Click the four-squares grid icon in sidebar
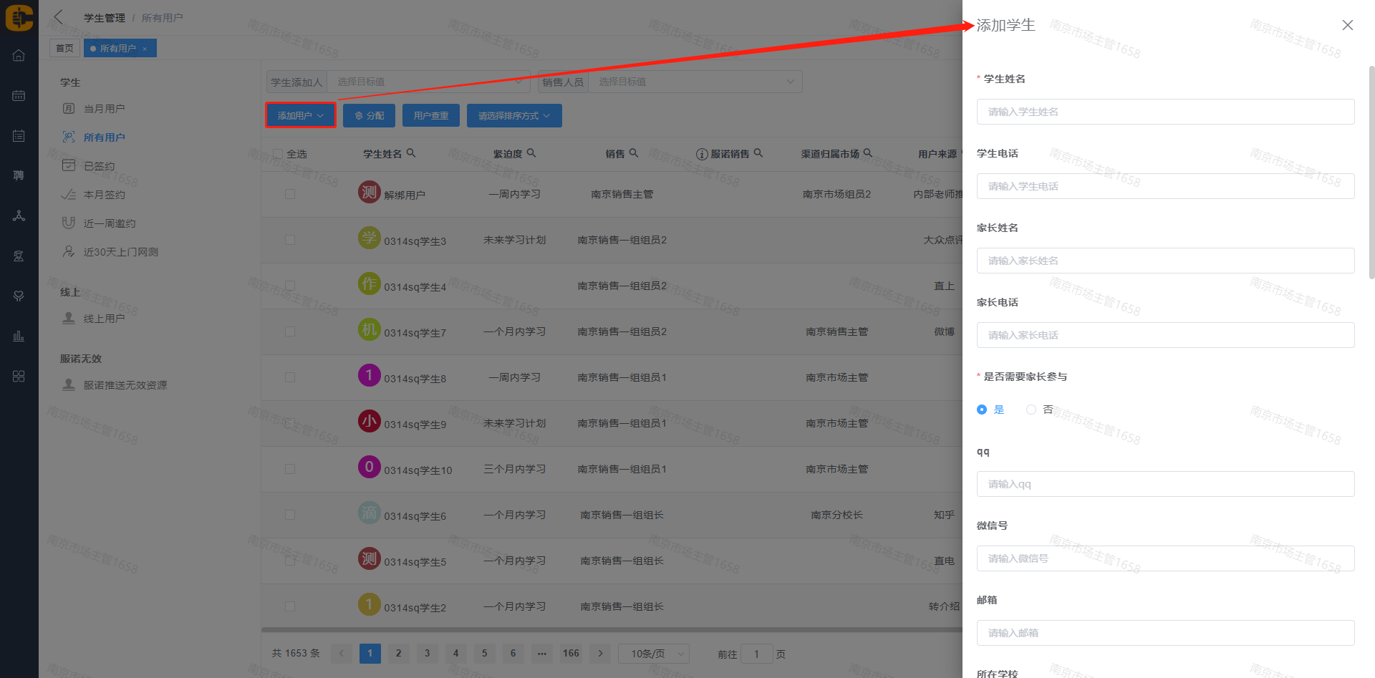 tap(19, 377)
